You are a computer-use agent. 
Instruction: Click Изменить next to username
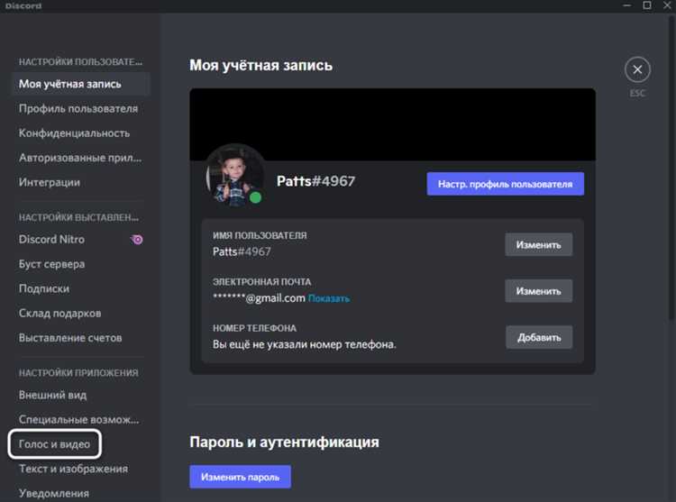(x=538, y=245)
